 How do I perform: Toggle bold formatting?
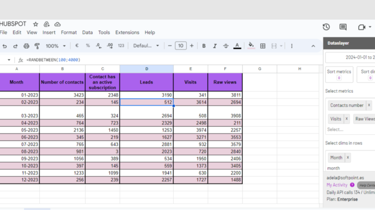204,46
